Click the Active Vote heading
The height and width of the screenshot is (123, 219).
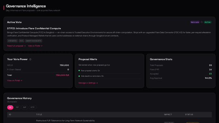click(14, 22)
